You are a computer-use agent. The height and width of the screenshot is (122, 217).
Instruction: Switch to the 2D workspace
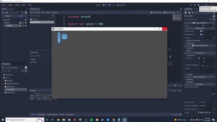click(x=99, y=5)
